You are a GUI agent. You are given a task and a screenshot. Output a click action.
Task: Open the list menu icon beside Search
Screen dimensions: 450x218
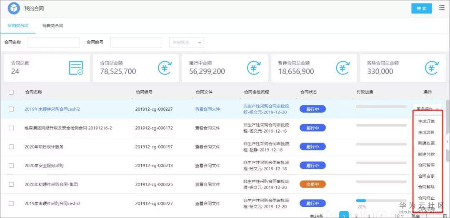[x=442, y=8]
